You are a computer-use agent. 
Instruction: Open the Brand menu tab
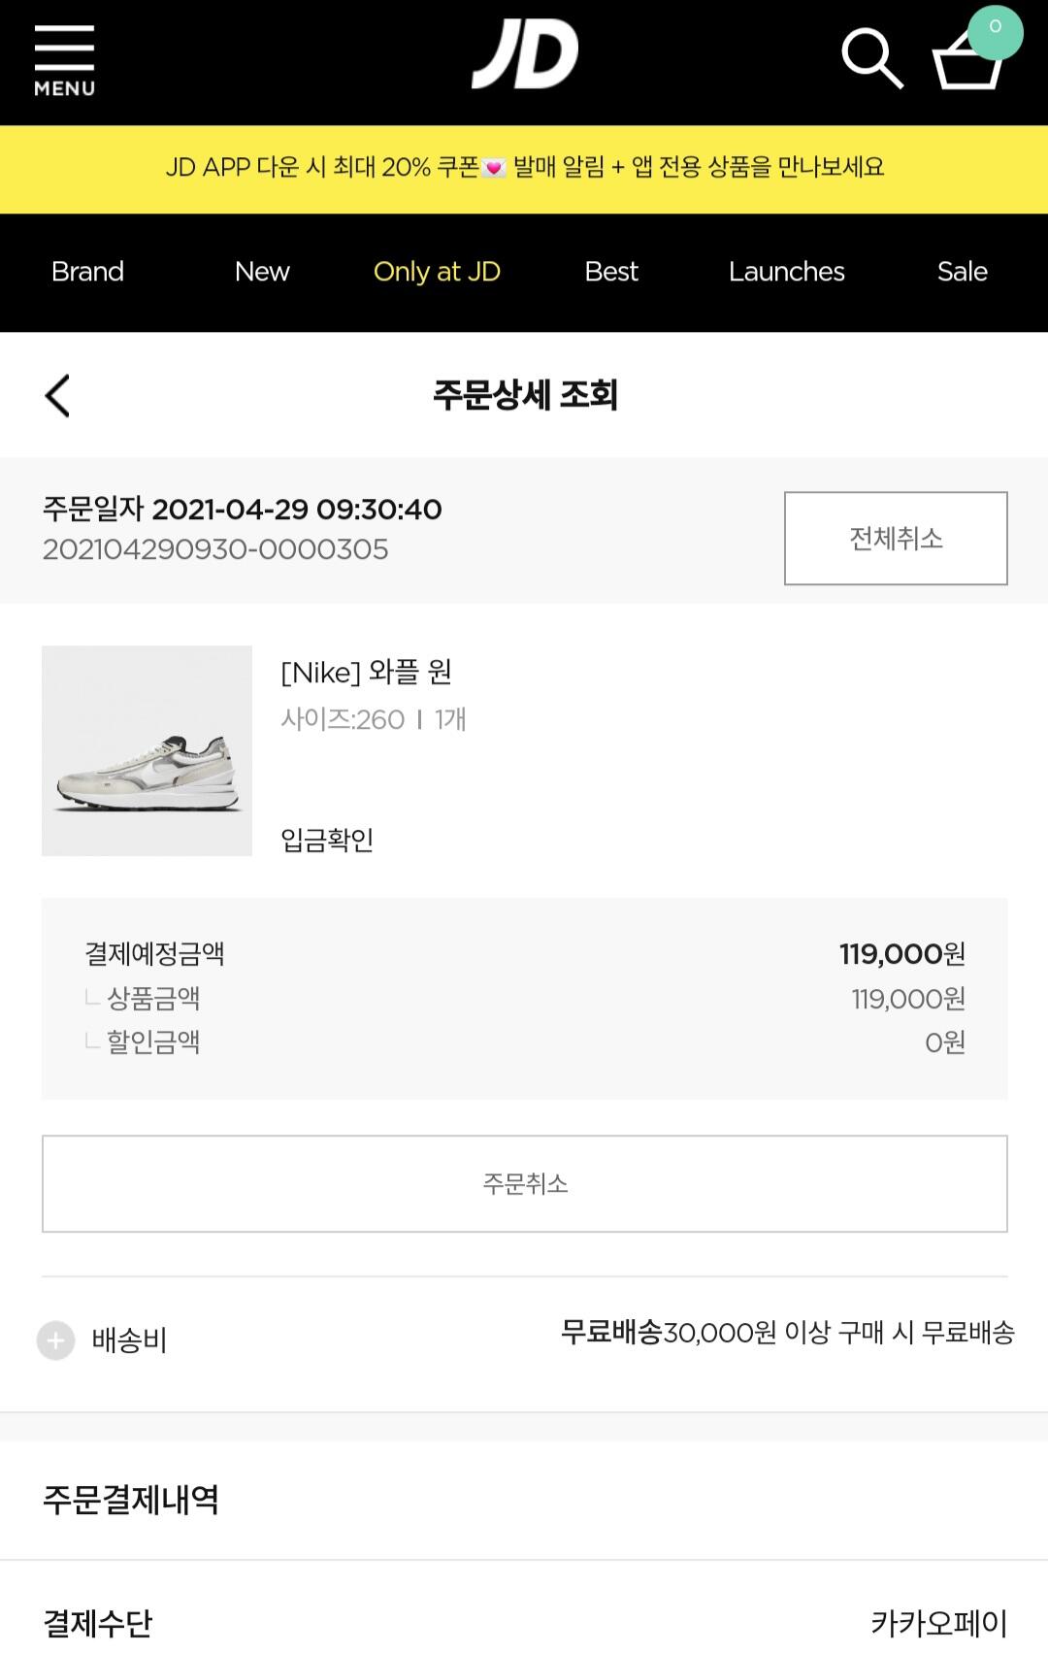tap(87, 272)
